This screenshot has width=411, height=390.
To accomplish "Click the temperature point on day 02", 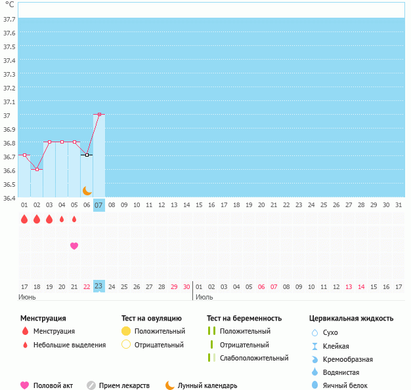I will pyautogui.click(x=37, y=169).
